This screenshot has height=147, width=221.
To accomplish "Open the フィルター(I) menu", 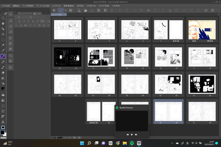I will click(x=90, y=6).
